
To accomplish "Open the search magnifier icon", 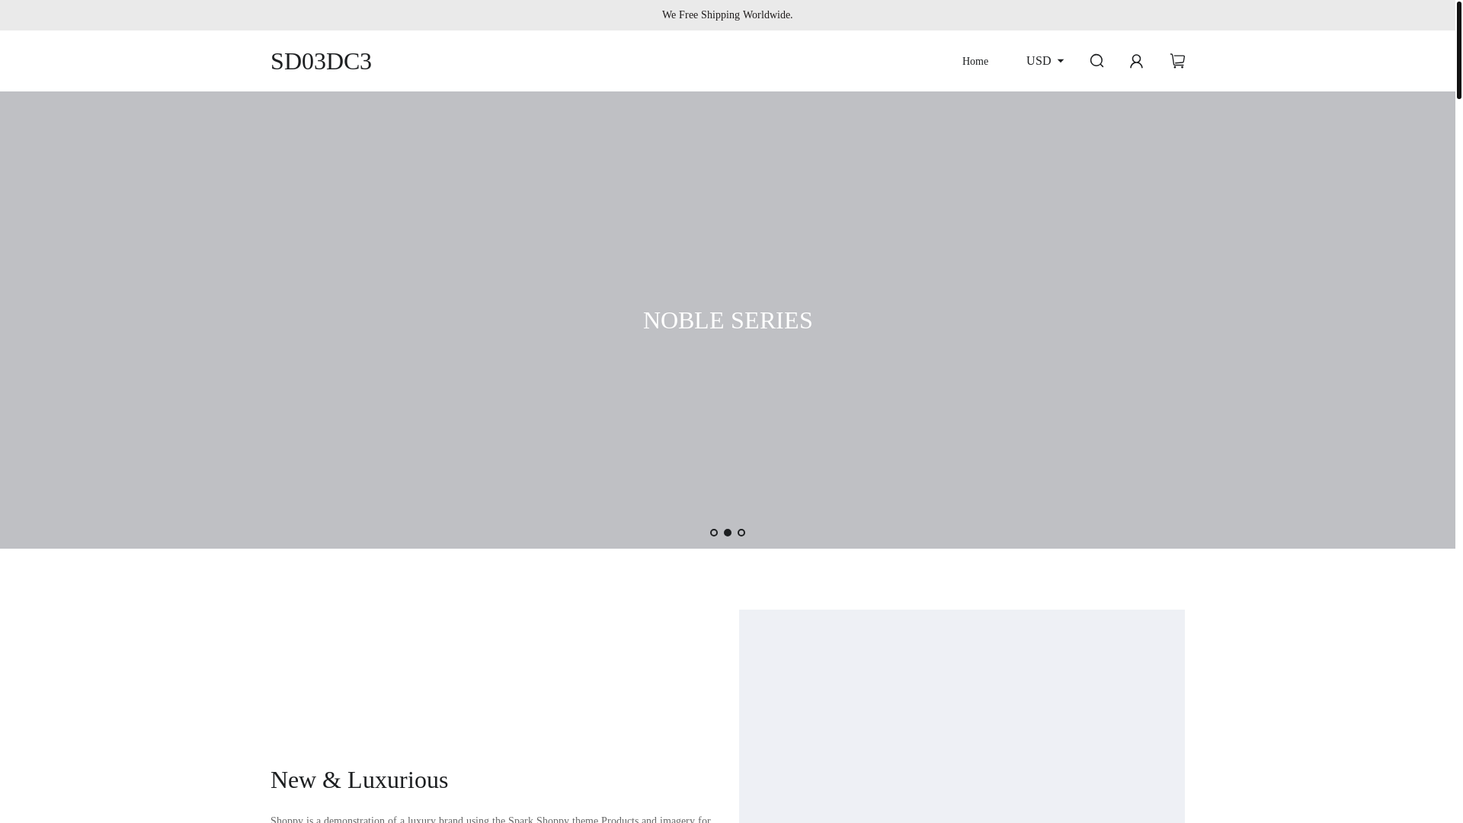I will click(x=1096, y=61).
